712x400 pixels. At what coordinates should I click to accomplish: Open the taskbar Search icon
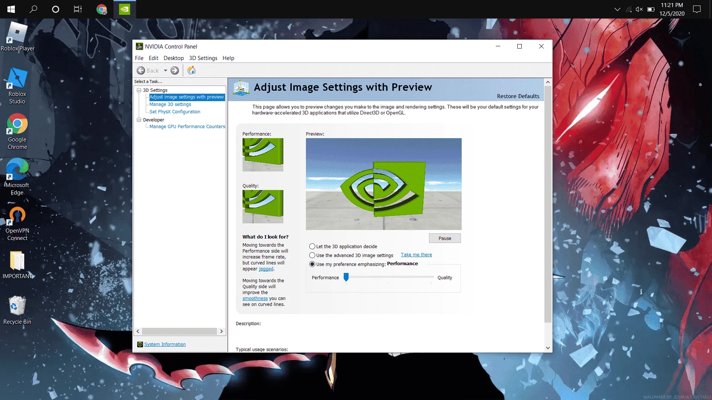[x=33, y=9]
